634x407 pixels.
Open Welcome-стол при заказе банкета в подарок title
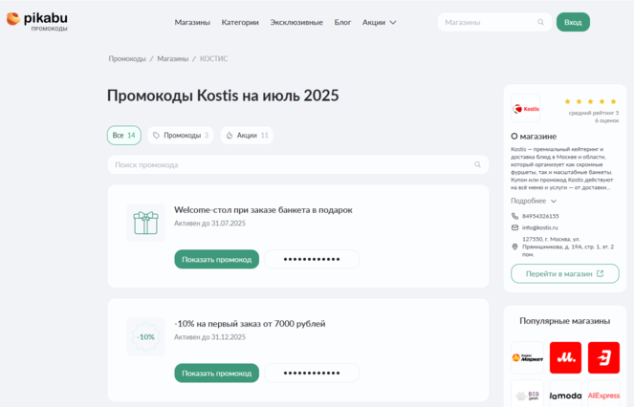click(x=263, y=210)
